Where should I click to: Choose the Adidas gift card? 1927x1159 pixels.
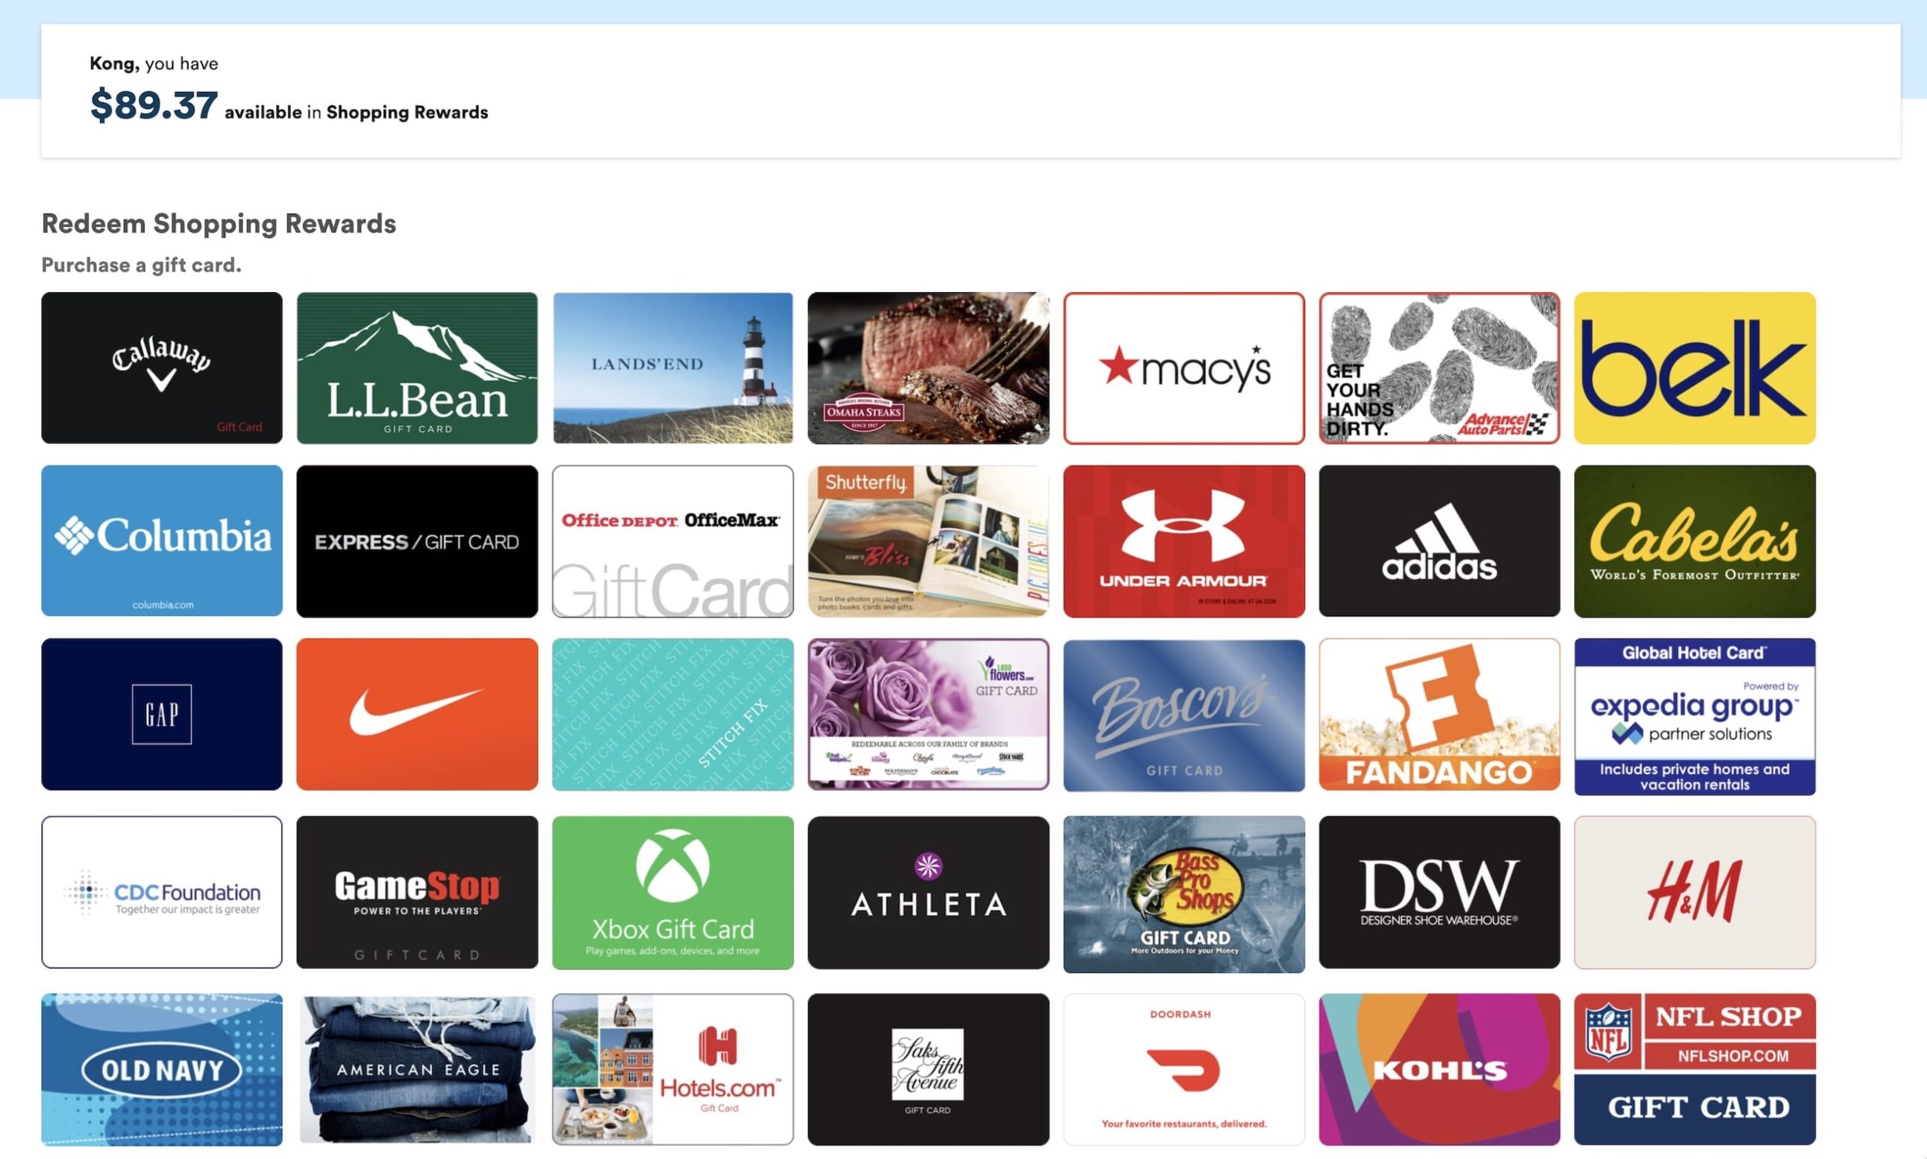point(1438,541)
